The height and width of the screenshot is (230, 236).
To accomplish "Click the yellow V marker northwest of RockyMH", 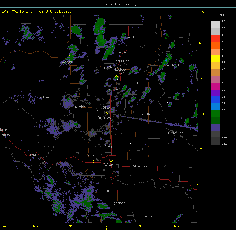I will [x=48, y=50].
